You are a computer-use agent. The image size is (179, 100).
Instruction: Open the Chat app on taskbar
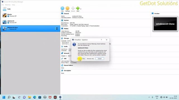click(24, 97)
